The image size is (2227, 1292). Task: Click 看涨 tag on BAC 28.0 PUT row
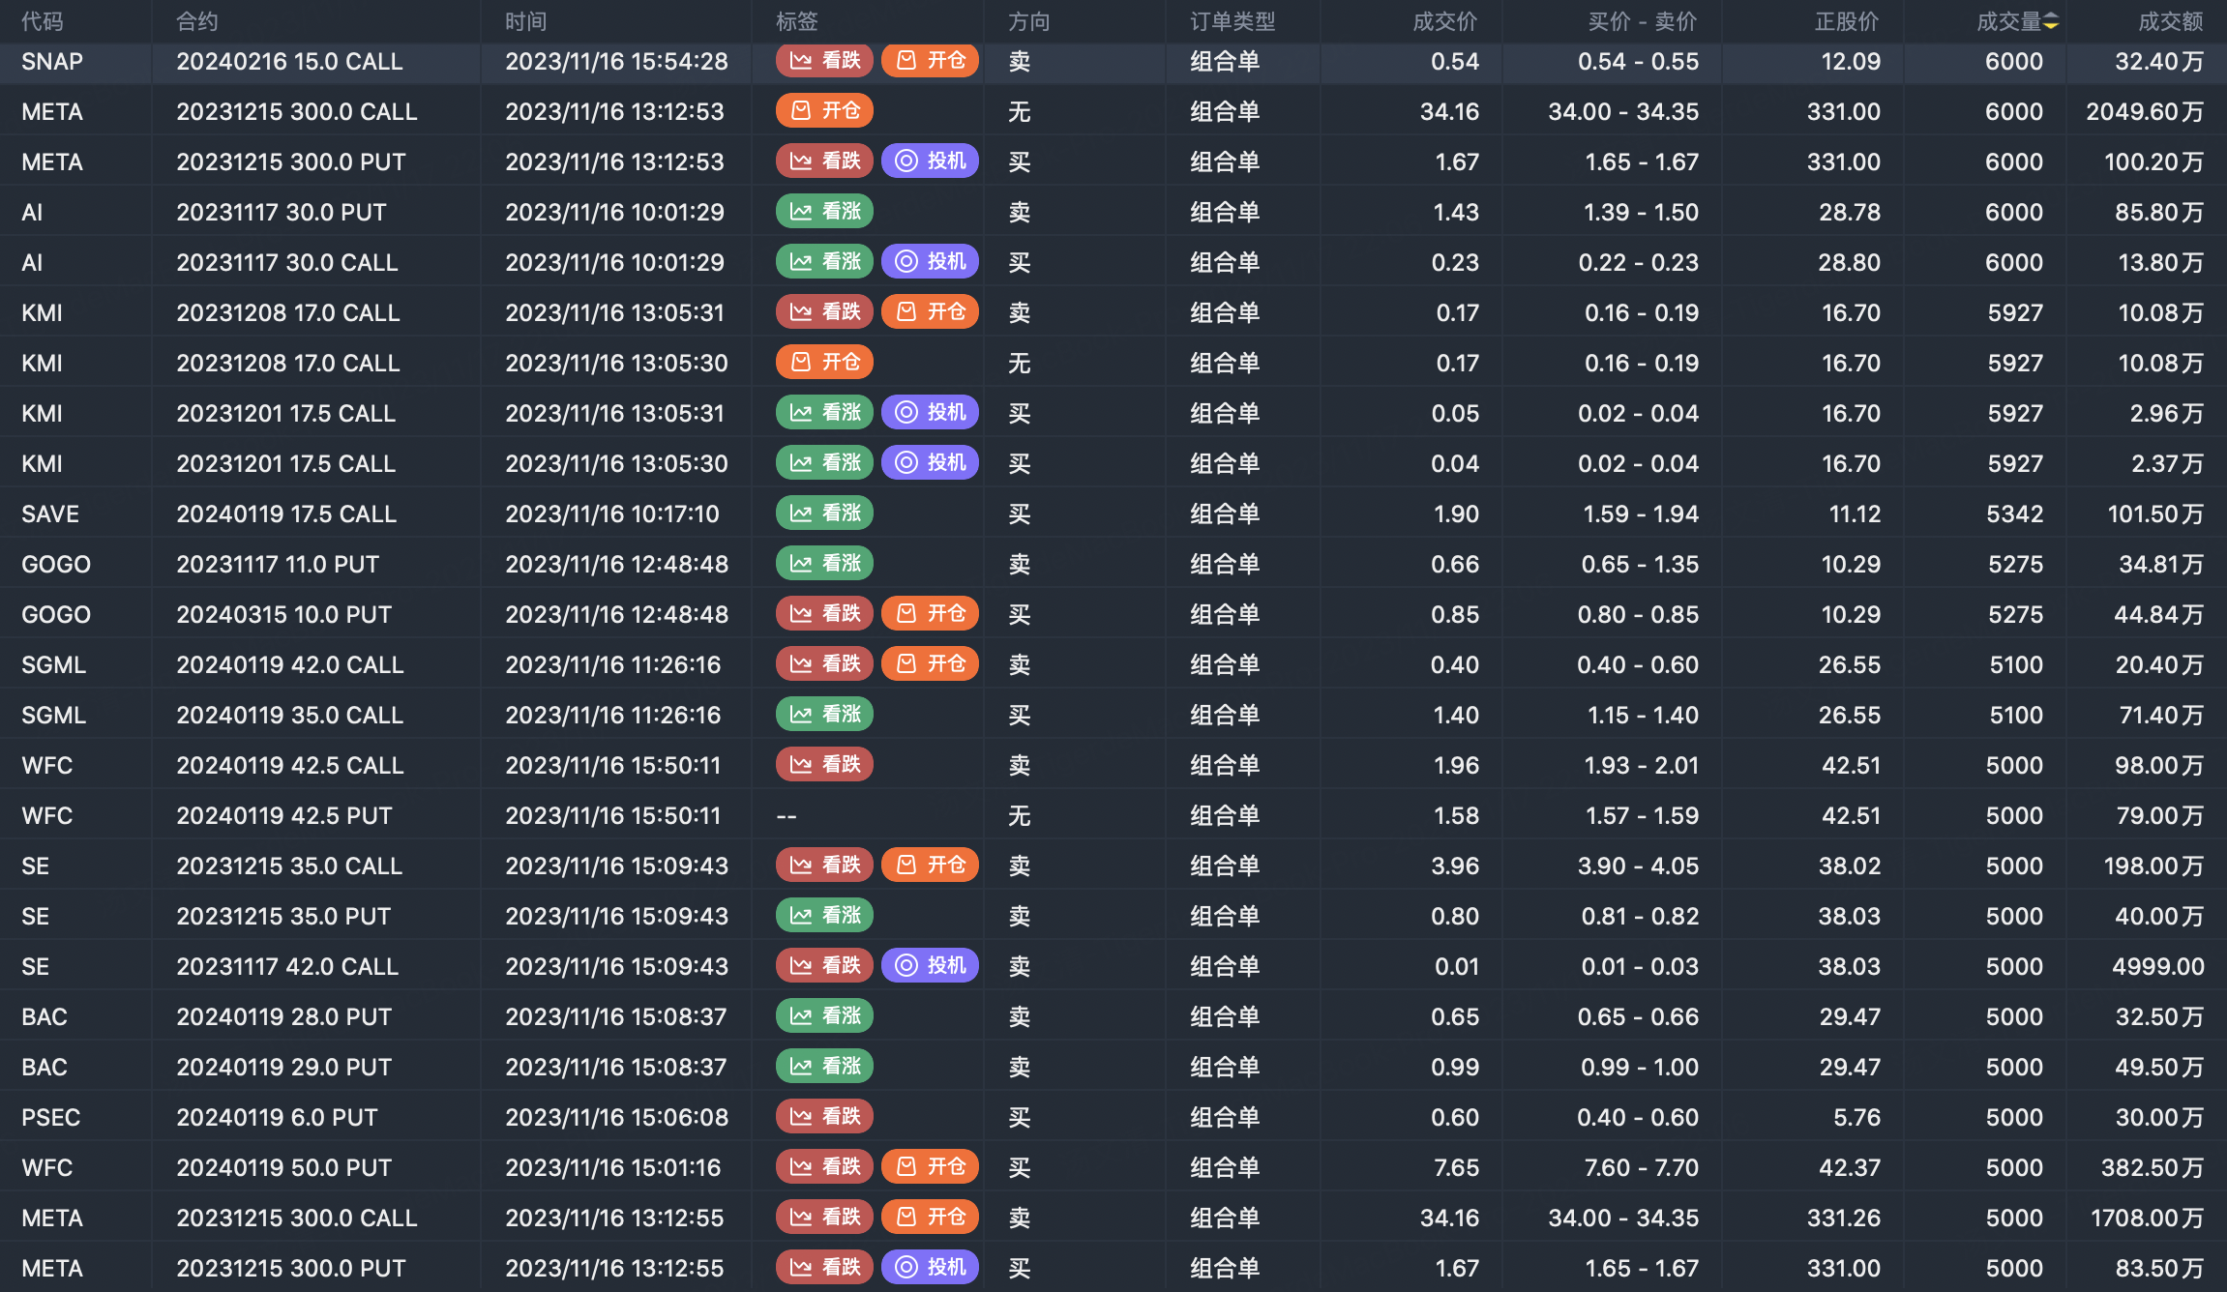824,1016
